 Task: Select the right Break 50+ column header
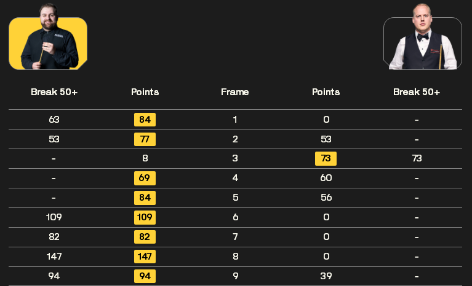coord(417,92)
